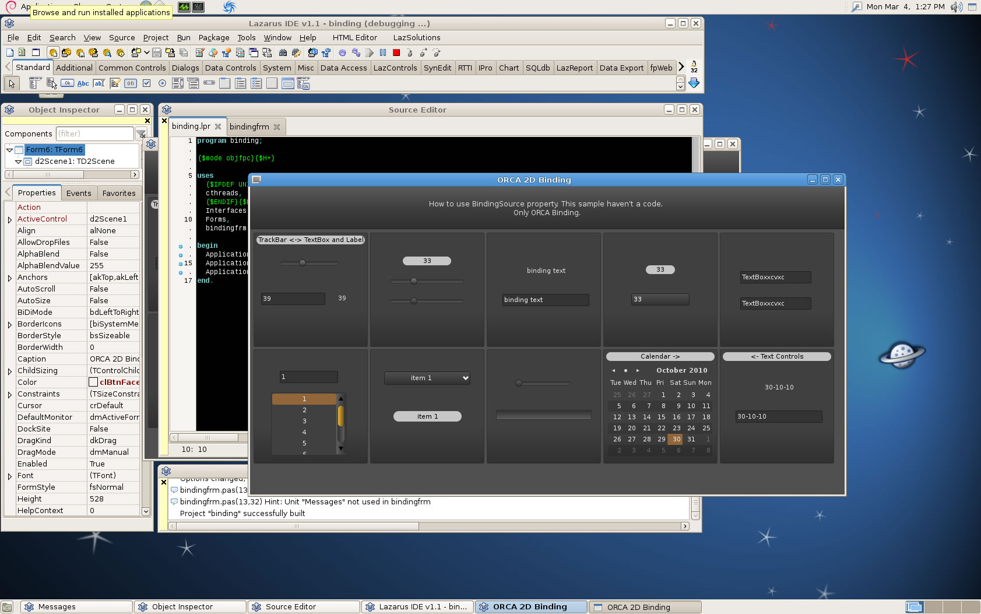This screenshot has width=981, height=614.
Task: Click the Caption property value field
Action: pos(114,359)
